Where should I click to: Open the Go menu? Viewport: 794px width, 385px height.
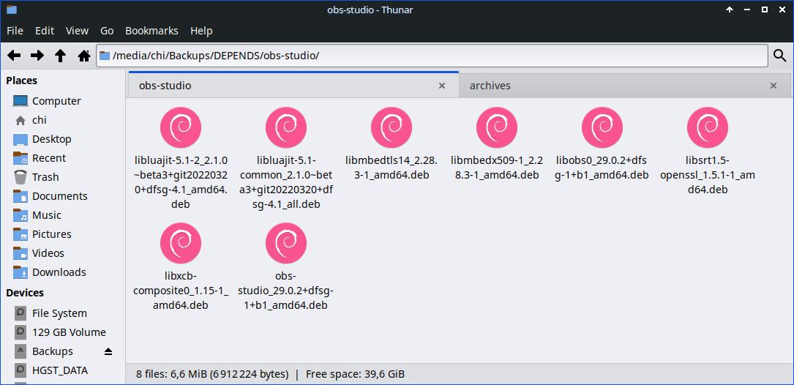107,31
